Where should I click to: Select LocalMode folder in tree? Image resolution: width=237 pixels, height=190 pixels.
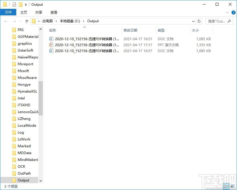pos(27,126)
